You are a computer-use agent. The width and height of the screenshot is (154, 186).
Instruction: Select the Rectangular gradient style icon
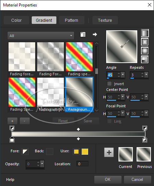pos(145,42)
